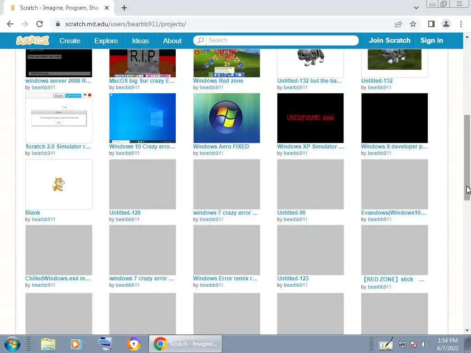This screenshot has height=353, width=471.
Task: Open the Chrome profile avatar
Action: point(446,24)
